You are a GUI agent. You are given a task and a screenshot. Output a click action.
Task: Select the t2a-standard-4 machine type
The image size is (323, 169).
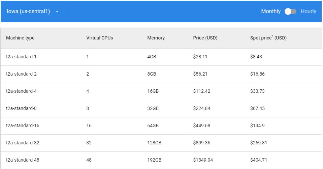[21, 91]
